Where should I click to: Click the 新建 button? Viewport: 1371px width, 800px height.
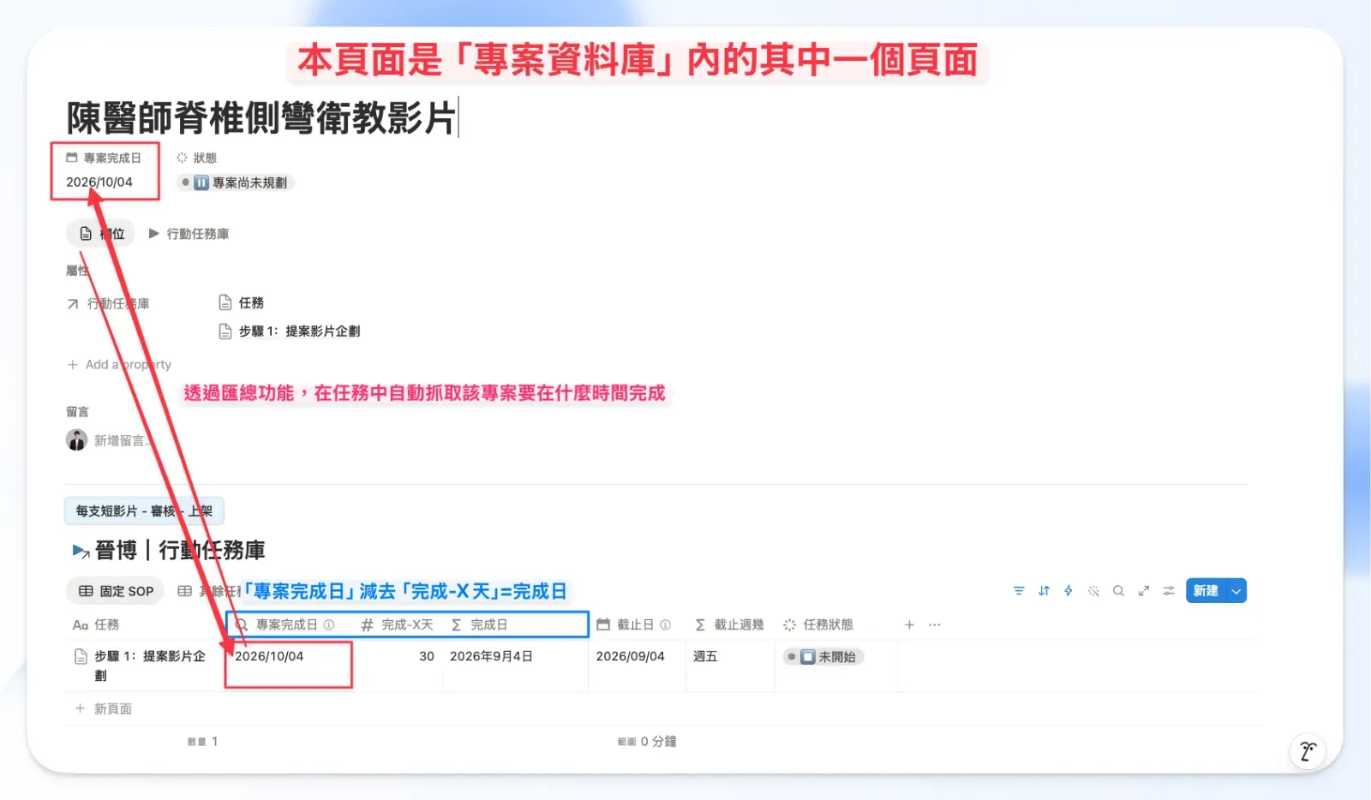tap(1206, 591)
